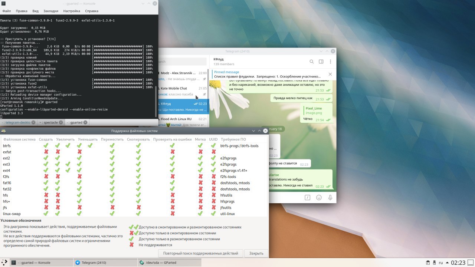The height and width of the screenshot is (267, 475).
Task: Select the КФлуд chat in list
Action: coord(183,106)
